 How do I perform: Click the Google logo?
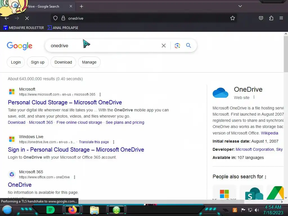19,46
